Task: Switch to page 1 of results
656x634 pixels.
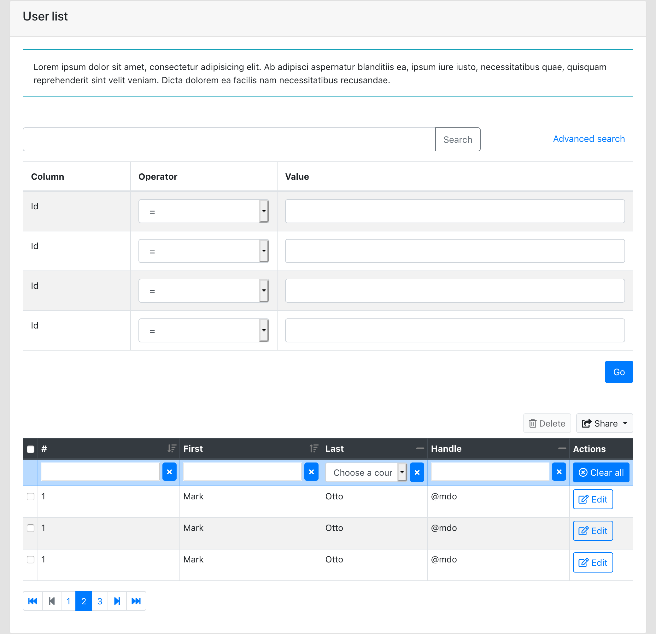Action: point(68,601)
